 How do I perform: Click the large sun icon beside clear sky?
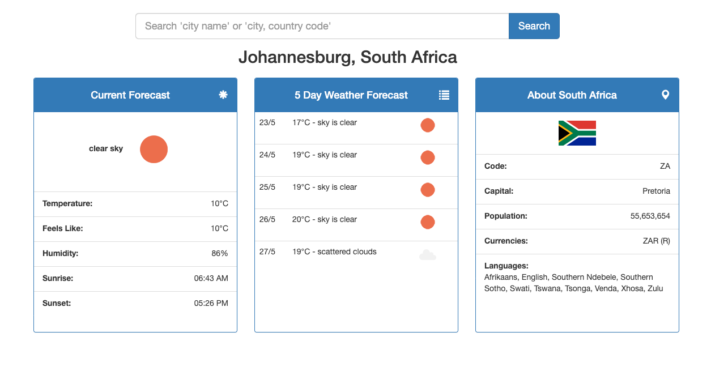pos(154,150)
